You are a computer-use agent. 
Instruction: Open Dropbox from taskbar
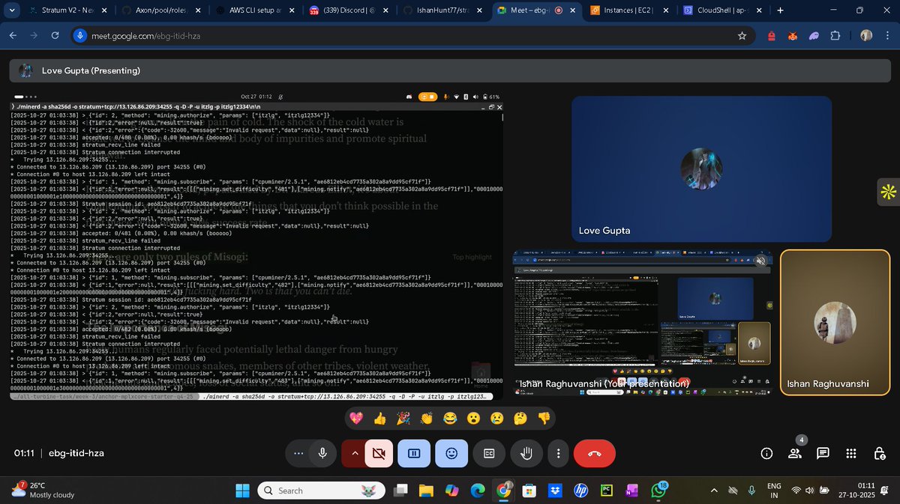tap(555, 491)
